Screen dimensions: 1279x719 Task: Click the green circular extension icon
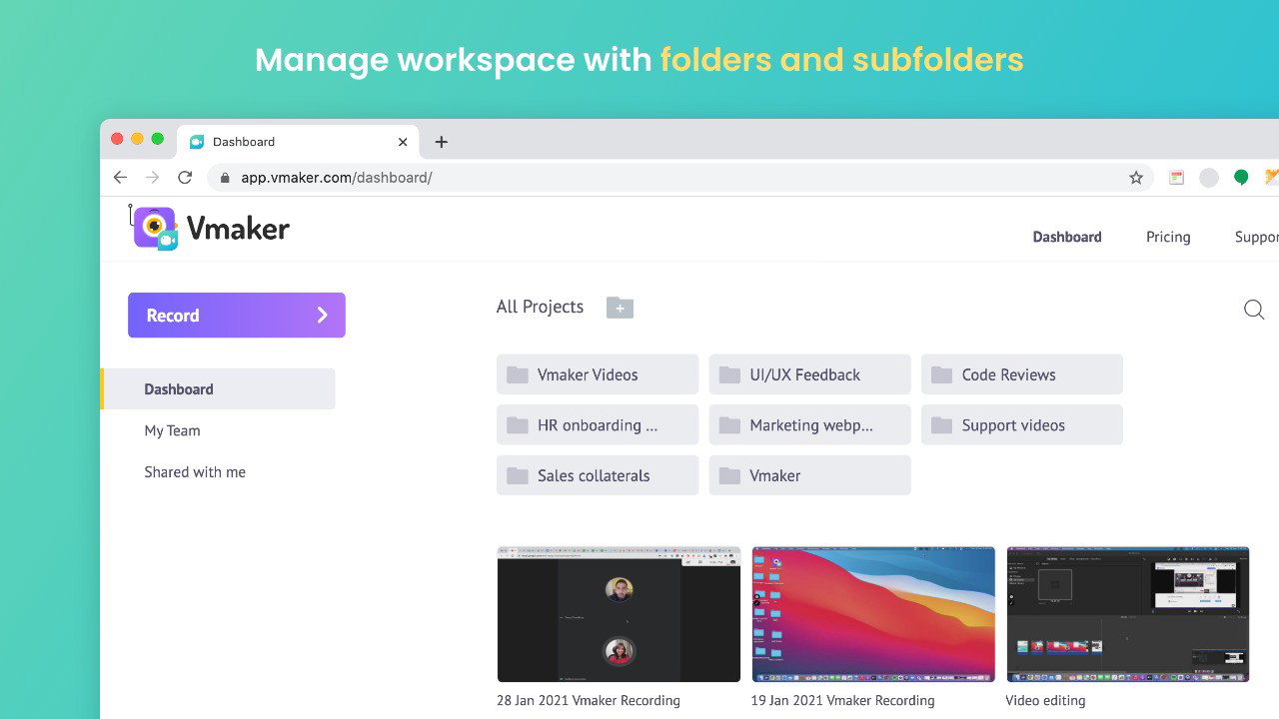coord(1241,178)
